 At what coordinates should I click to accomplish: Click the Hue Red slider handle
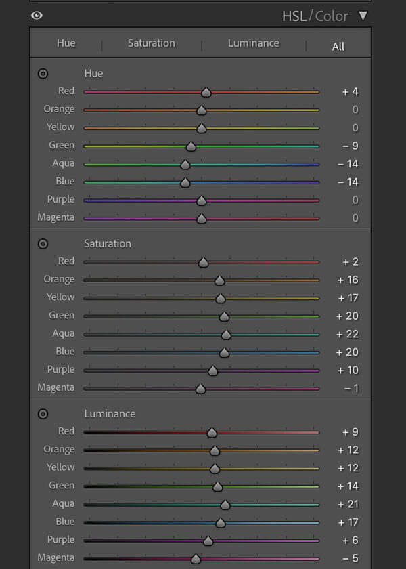206,92
